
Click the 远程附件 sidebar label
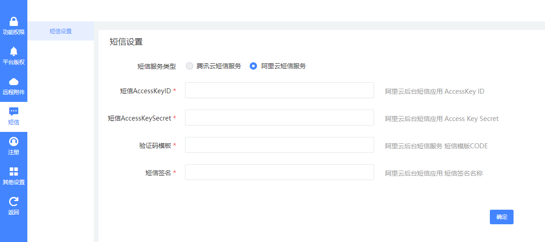click(x=14, y=92)
